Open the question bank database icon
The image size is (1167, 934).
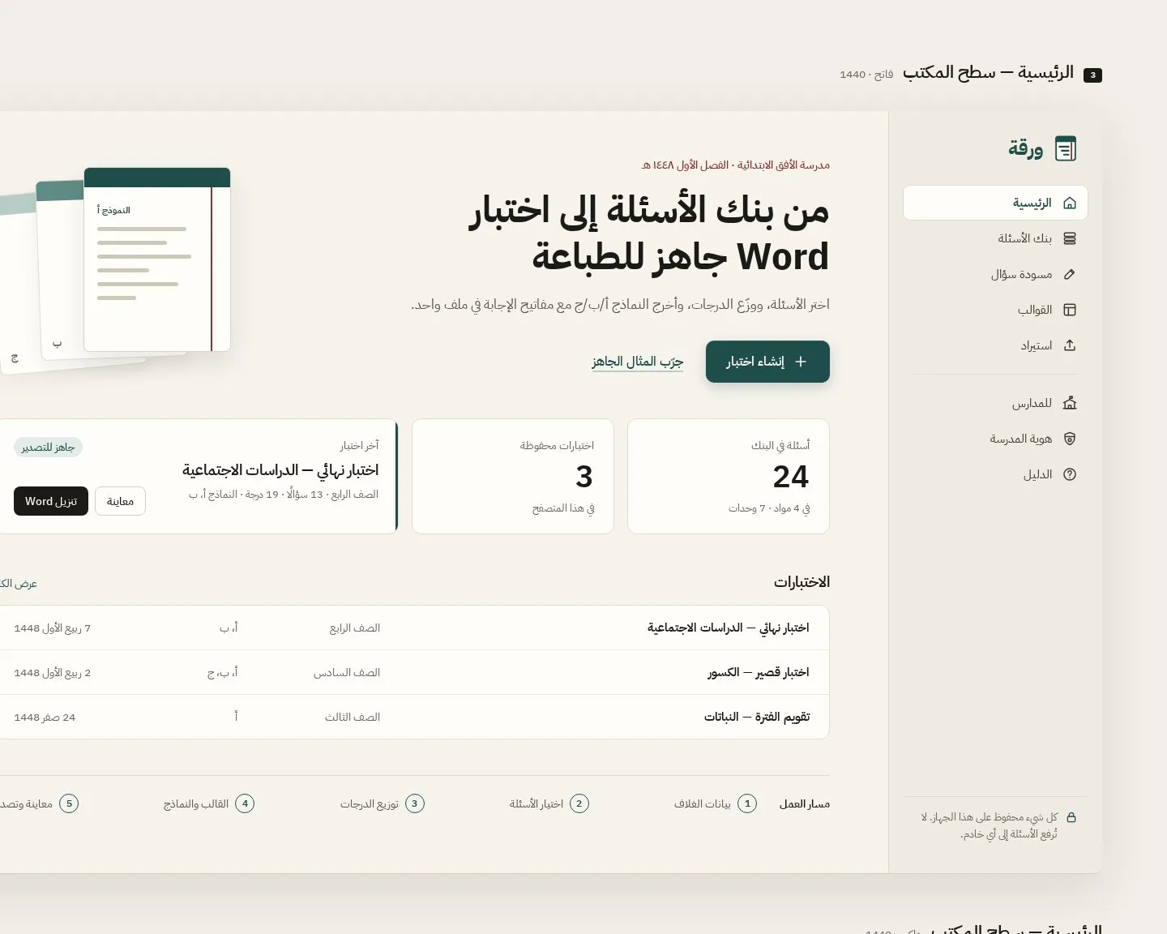[x=1069, y=238]
